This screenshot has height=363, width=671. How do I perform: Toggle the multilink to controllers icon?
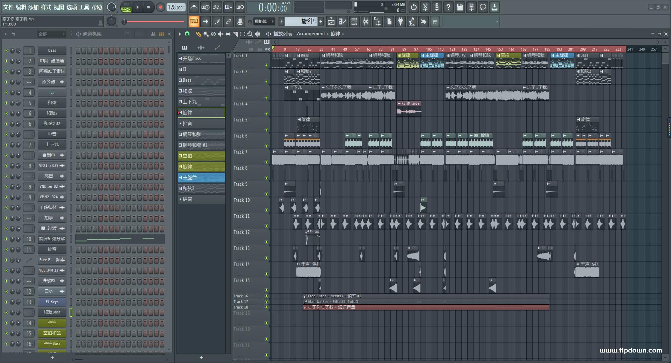pyautogui.click(x=229, y=22)
